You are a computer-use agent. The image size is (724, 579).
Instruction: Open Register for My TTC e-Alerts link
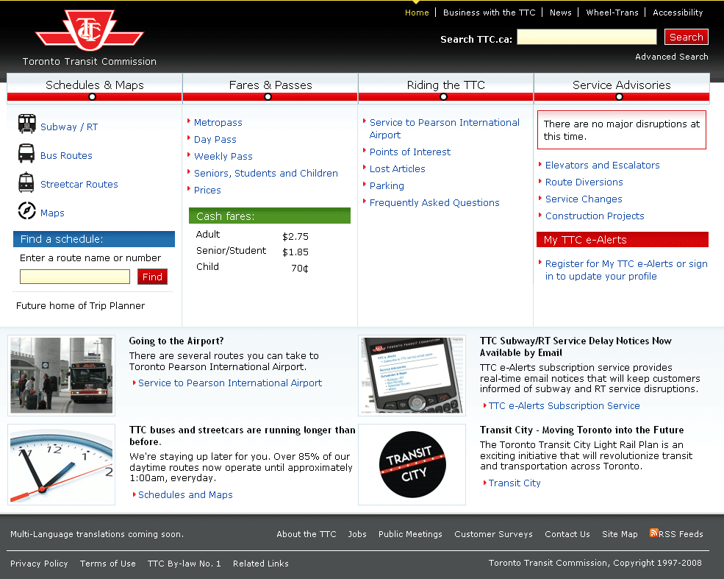click(x=626, y=270)
